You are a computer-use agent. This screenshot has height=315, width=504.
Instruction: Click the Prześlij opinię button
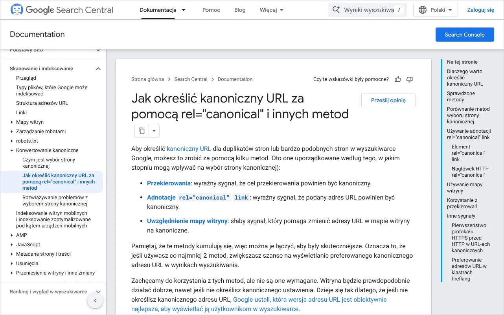point(388,100)
